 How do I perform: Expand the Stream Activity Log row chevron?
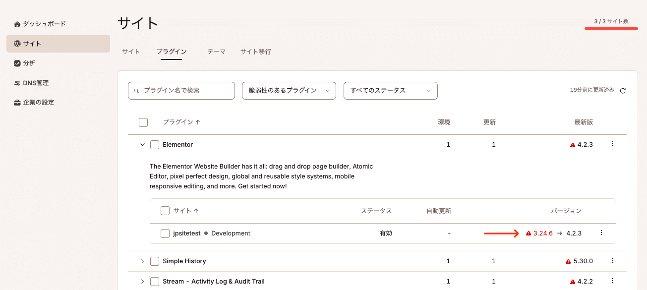(142, 282)
